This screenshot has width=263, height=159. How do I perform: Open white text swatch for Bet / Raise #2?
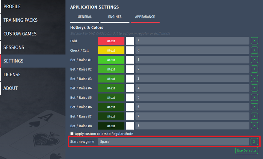coord(130,69)
